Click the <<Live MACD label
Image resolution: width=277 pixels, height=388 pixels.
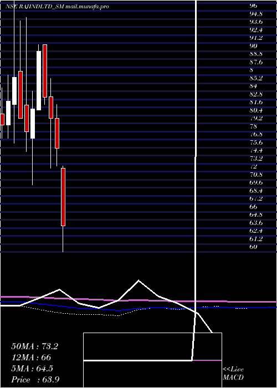(233, 374)
